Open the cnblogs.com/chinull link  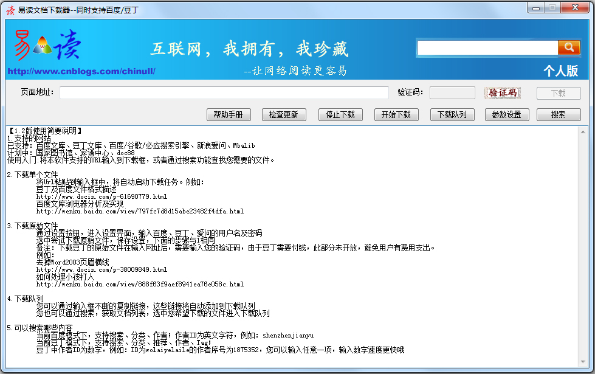81,72
